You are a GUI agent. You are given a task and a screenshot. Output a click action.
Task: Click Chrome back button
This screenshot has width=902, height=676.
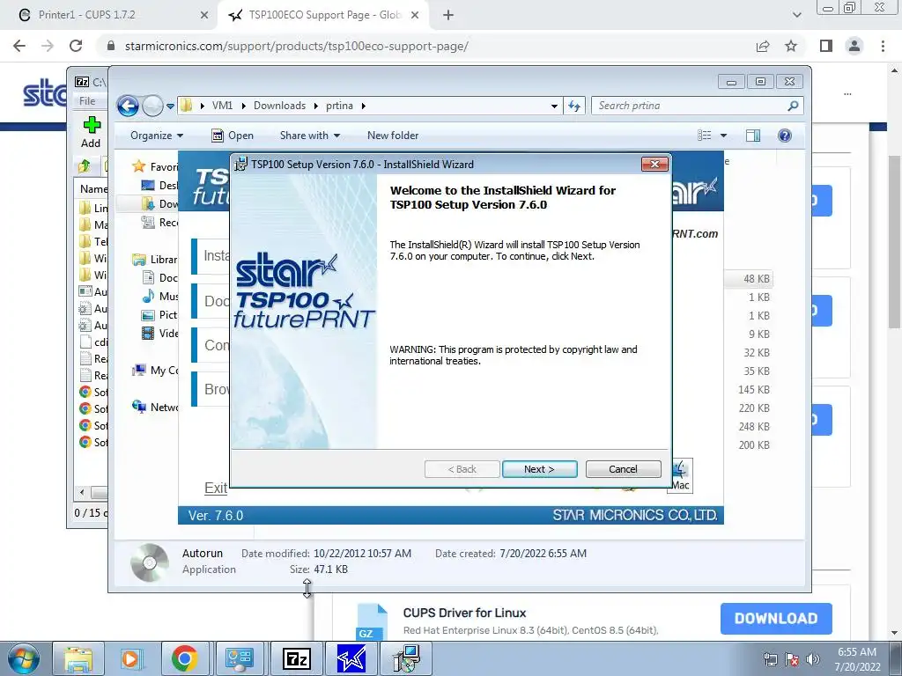pyautogui.click(x=19, y=46)
